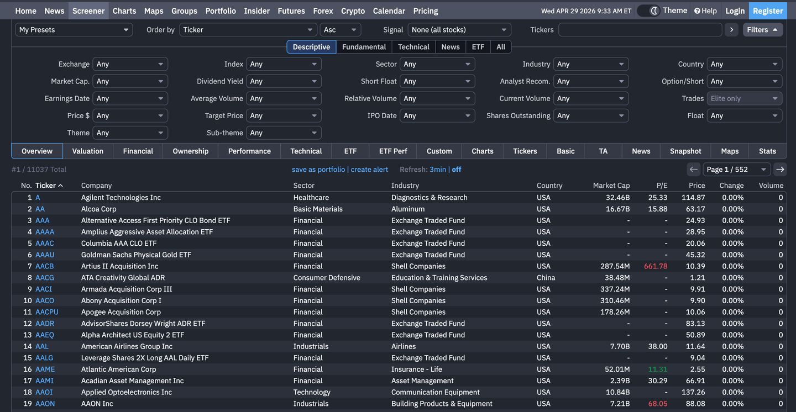
Task: Click the Tickers input field
Action: [640, 30]
